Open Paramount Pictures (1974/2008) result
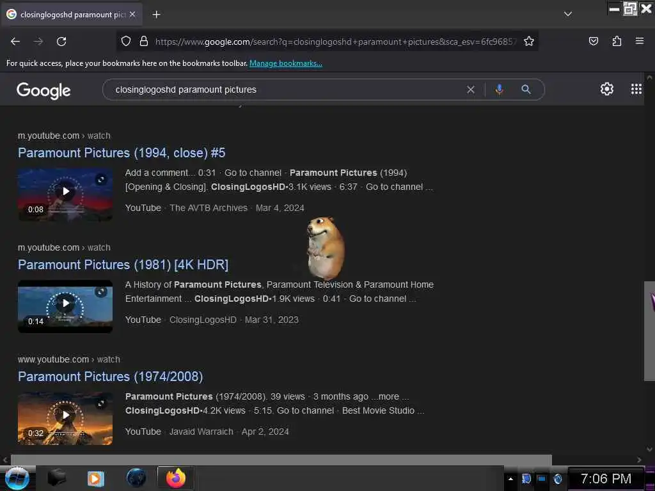This screenshot has height=491, width=655. pos(110,377)
